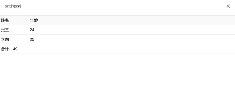Screen dimensions: 235x108
Task: Click empty space right of 合计:49 in footer
Action: [126, 49]
